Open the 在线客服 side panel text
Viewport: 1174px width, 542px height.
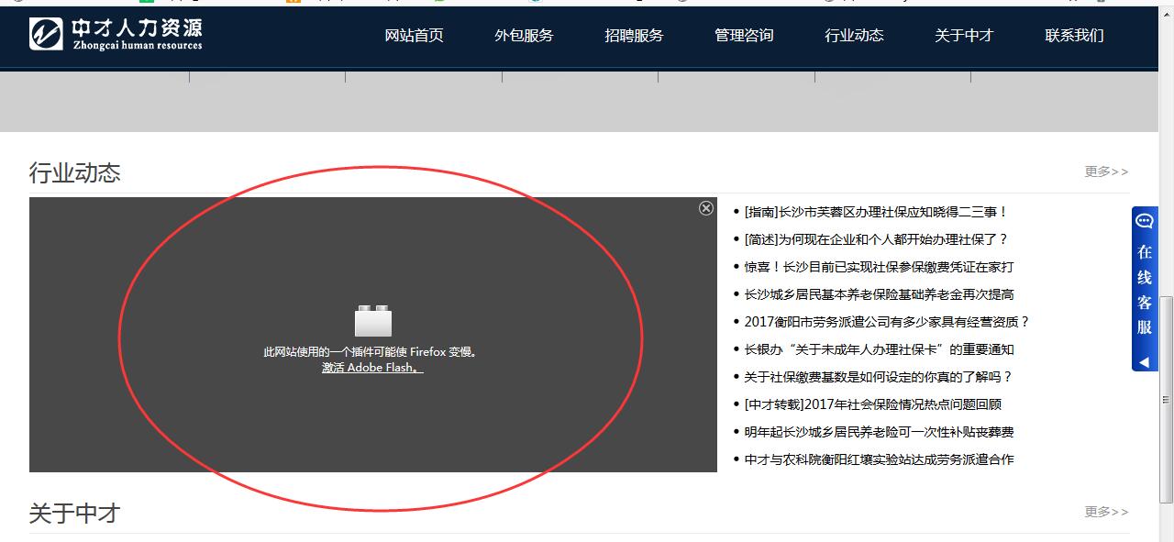click(1144, 289)
